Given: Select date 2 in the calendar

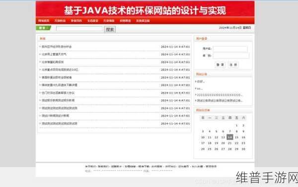Looking at the screenshot, I should (x=243, y=125).
